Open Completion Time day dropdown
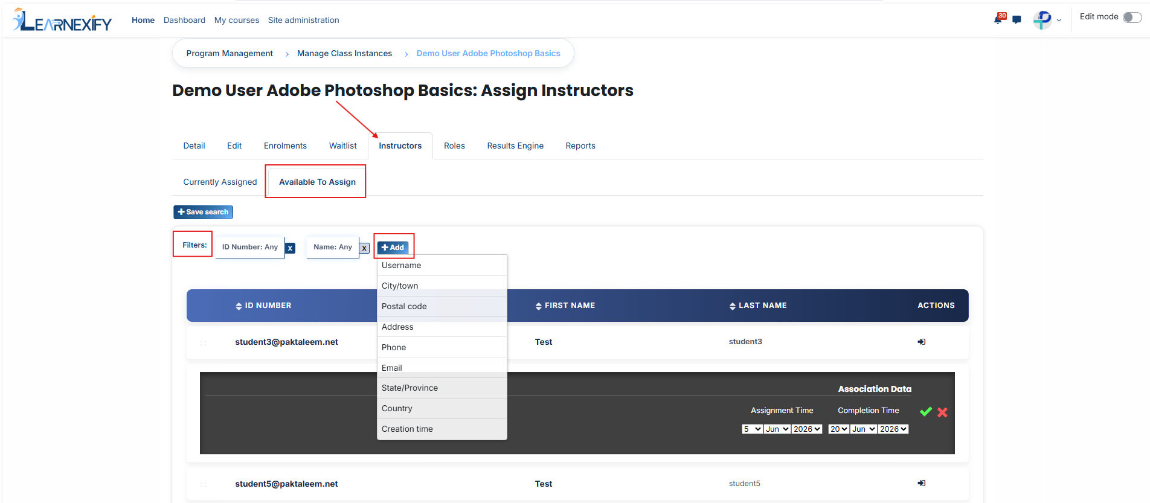The image size is (1150, 503). point(839,429)
